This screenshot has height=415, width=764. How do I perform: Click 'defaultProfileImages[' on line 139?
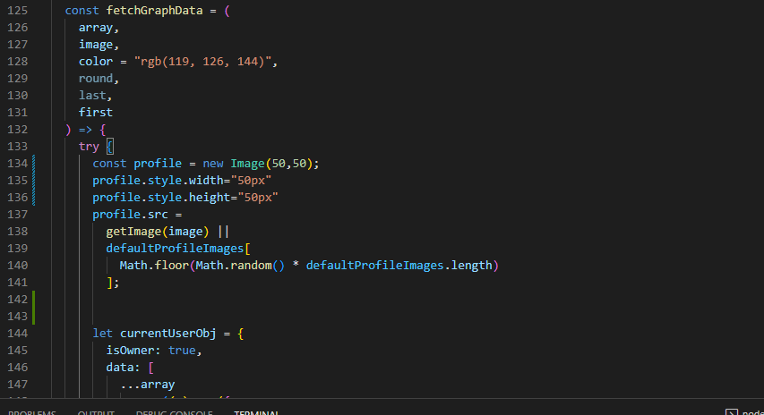click(x=178, y=249)
